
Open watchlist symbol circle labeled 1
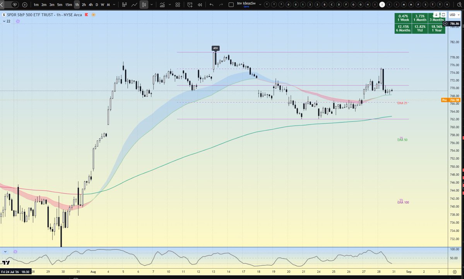[x=303, y=4]
